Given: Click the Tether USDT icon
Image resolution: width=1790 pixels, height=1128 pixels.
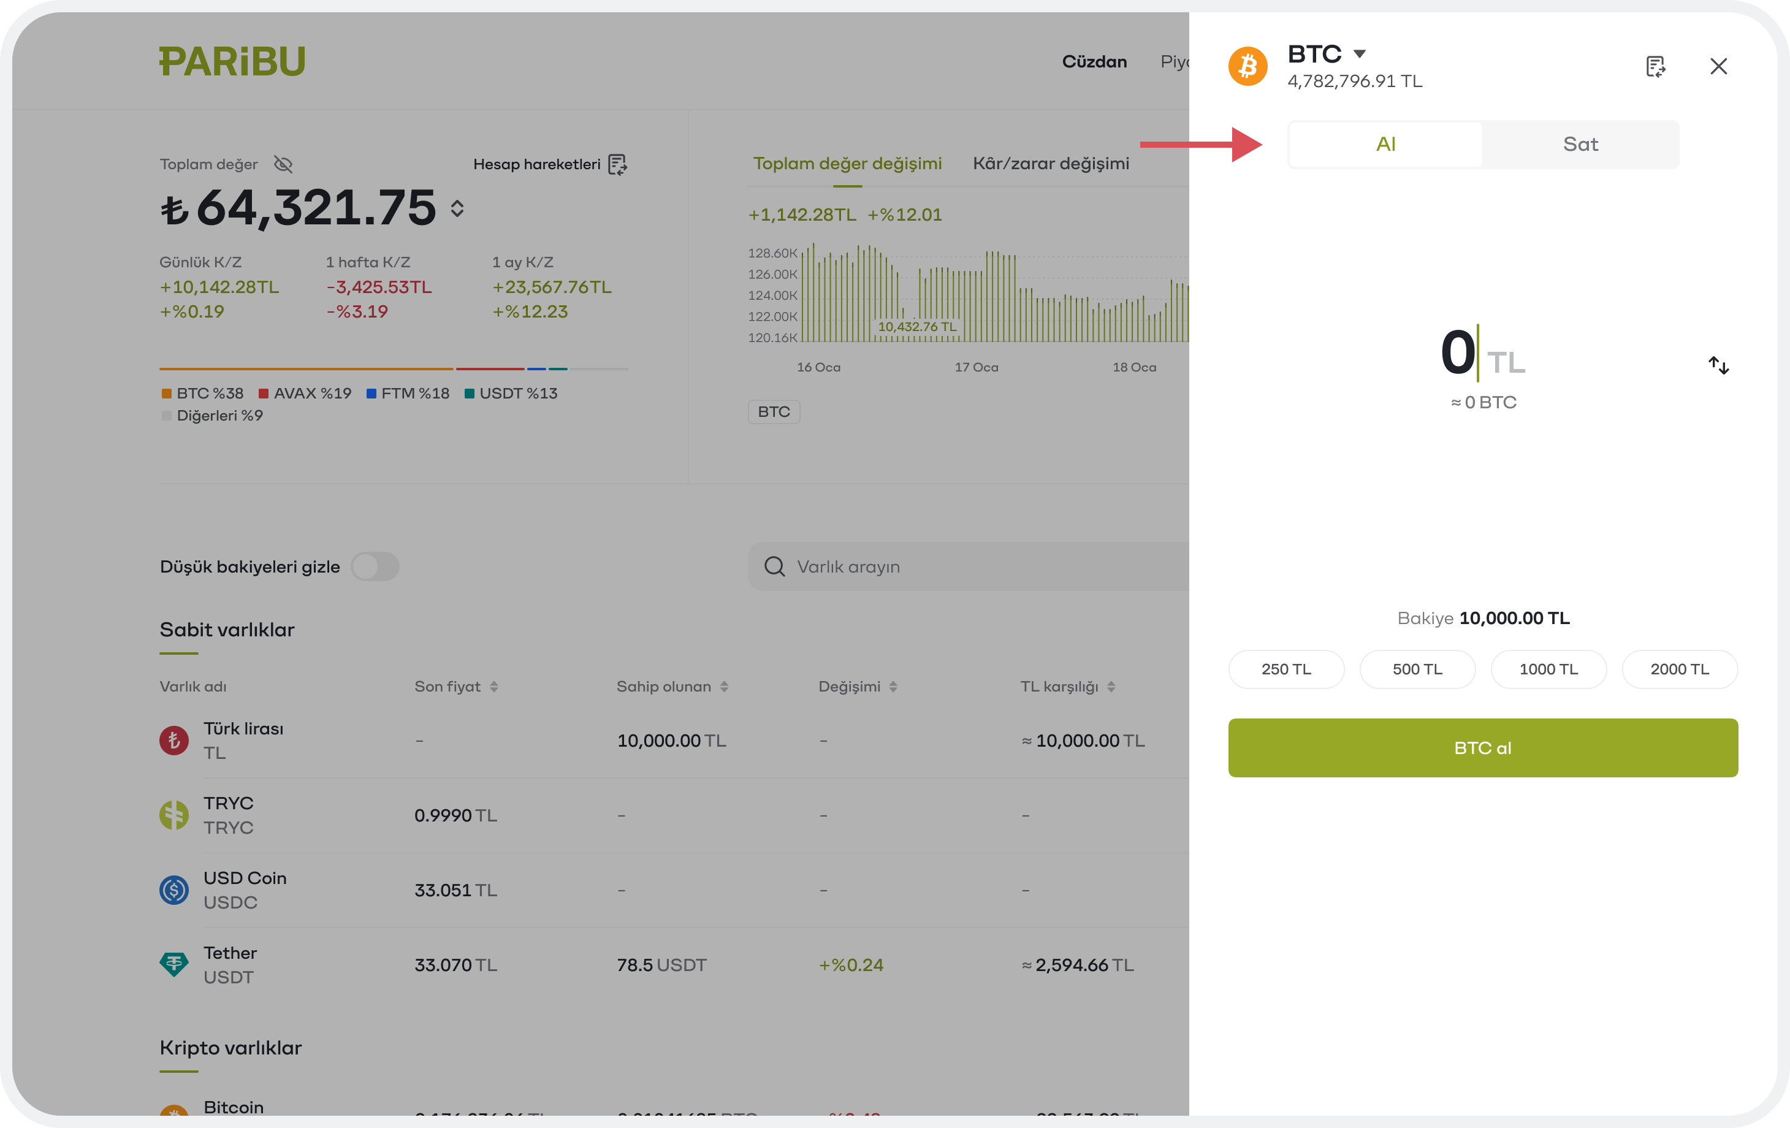Looking at the screenshot, I should pos(174,964).
